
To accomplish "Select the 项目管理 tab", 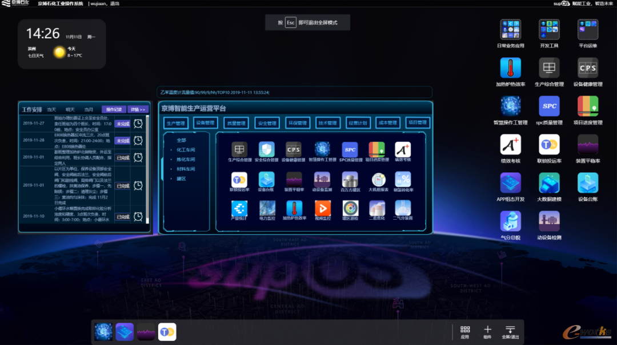I will 418,122.
